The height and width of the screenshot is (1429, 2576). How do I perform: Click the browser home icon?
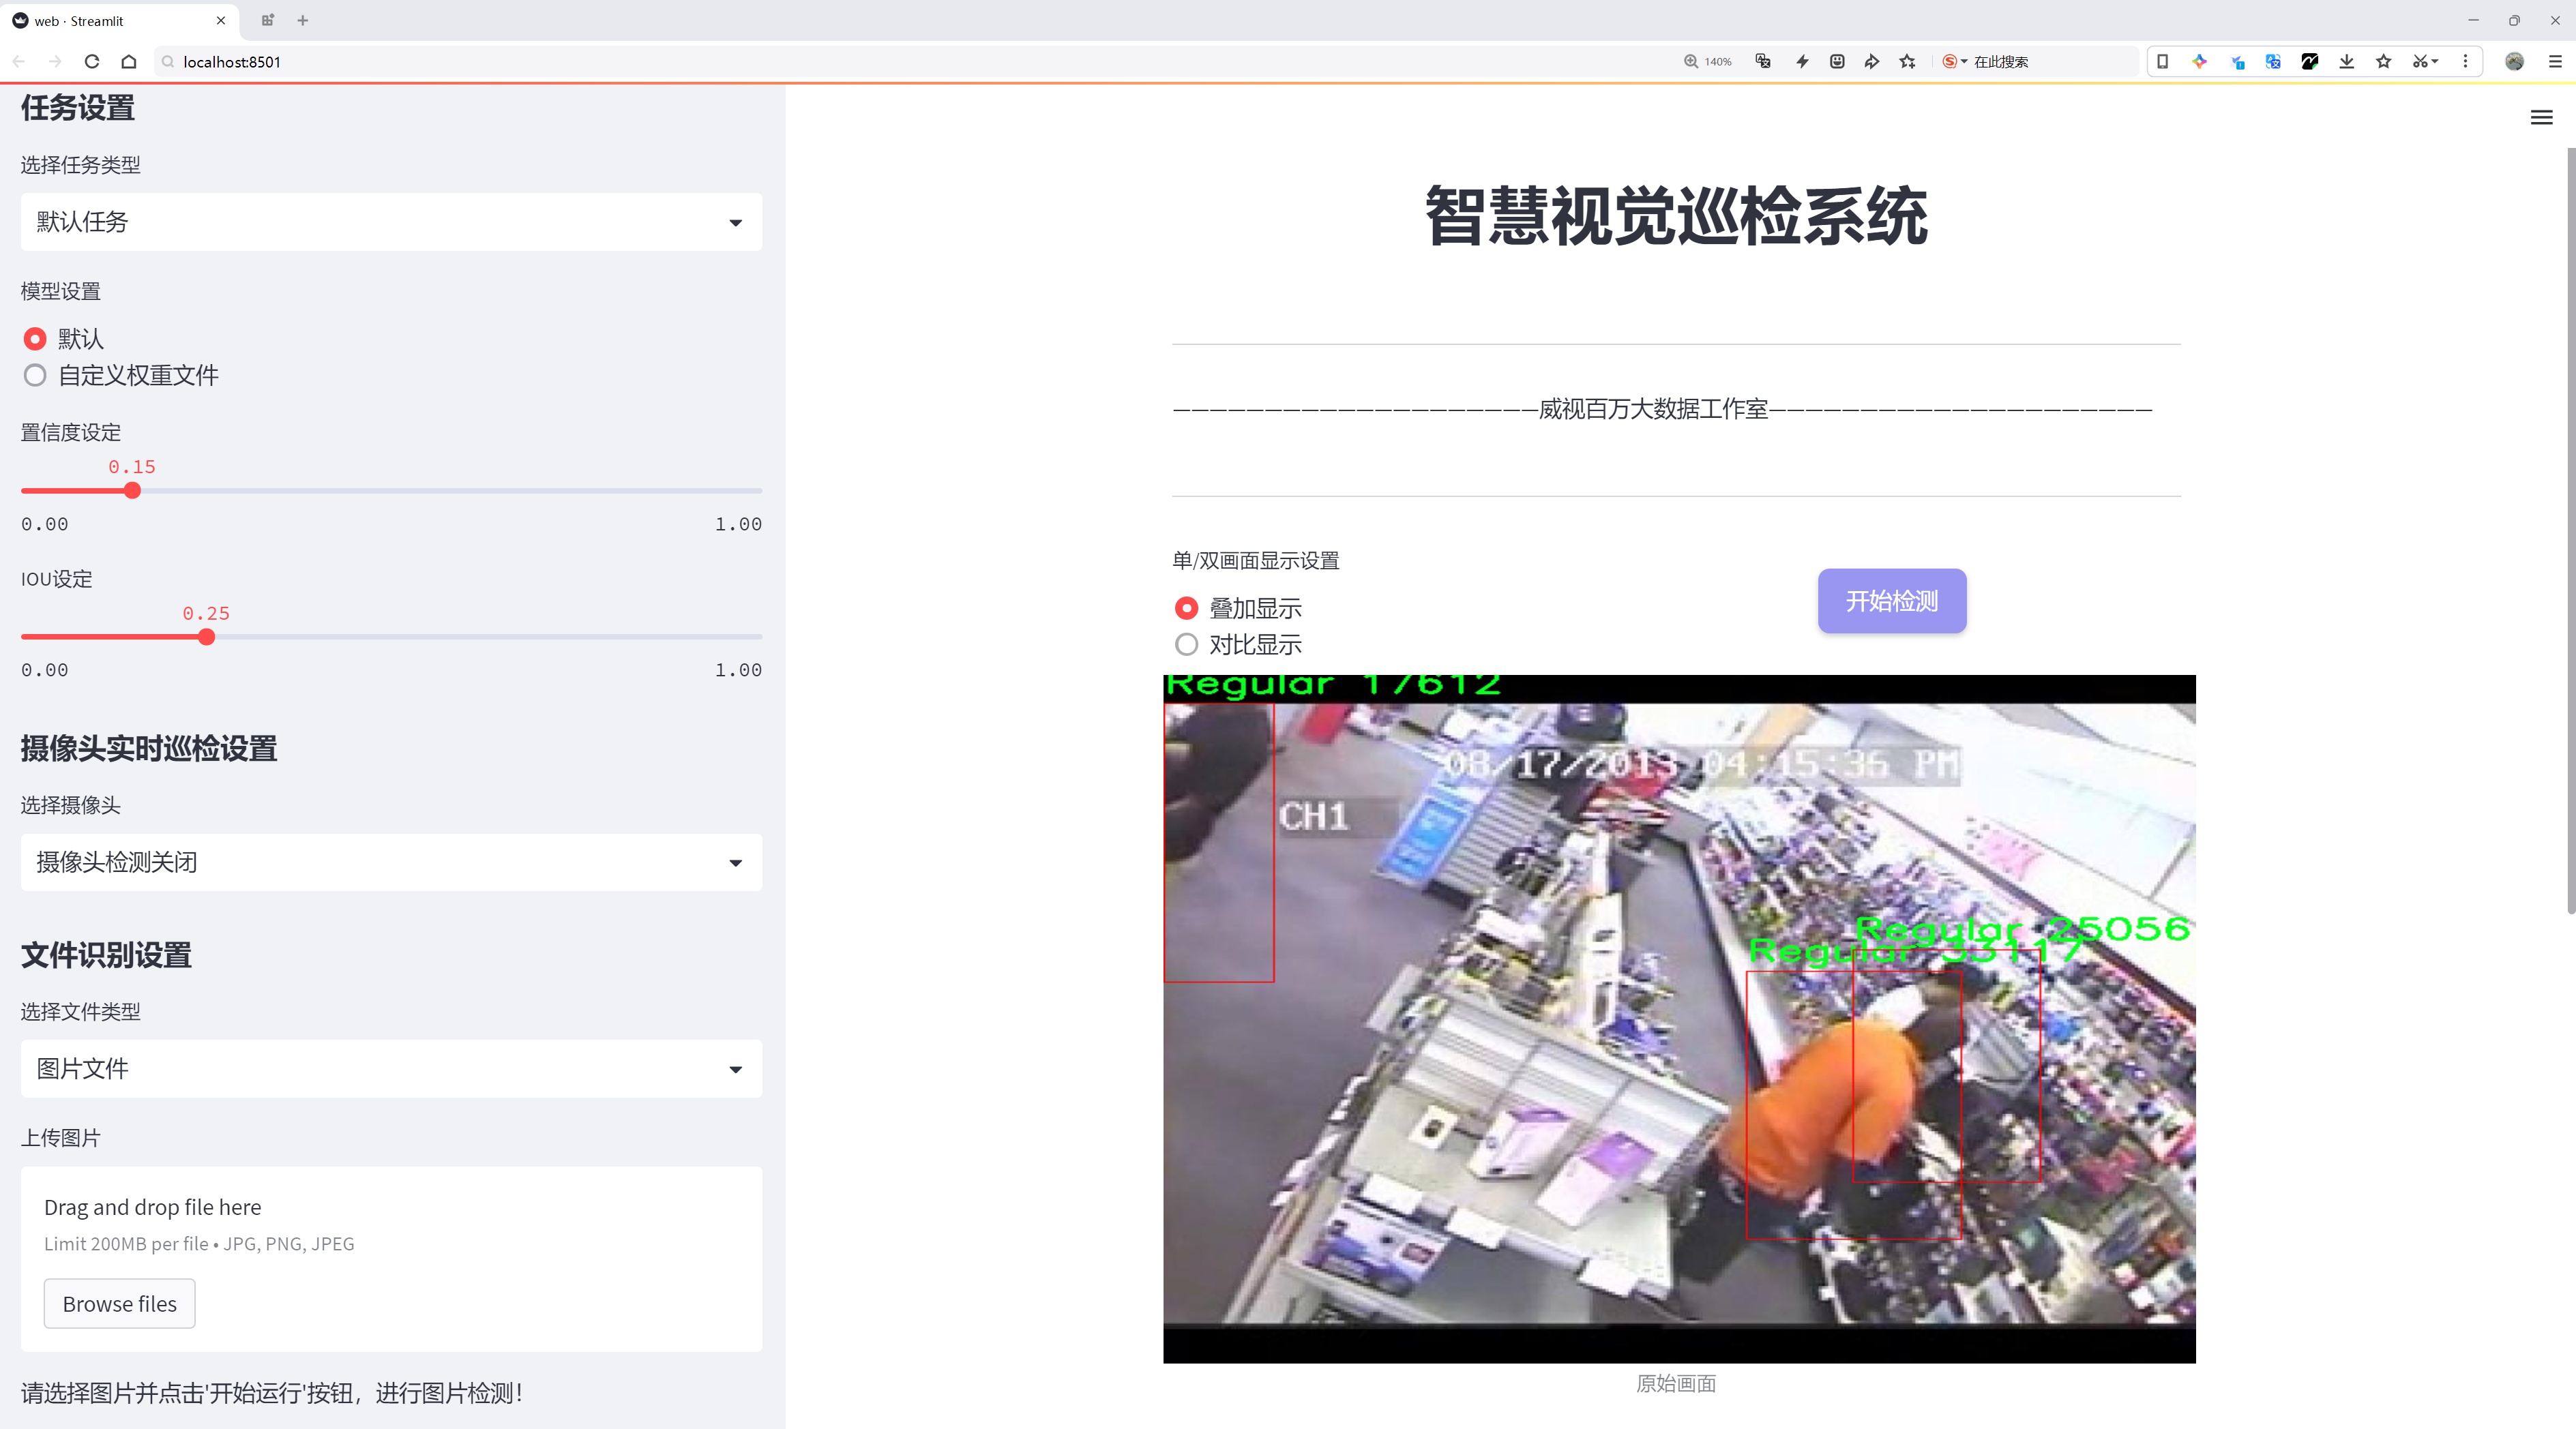(129, 62)
